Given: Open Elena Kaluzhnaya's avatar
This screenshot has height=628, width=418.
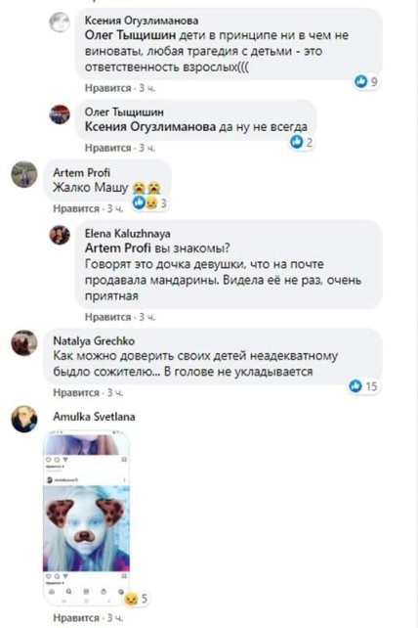Looking at the screenshot, I should pos(60,235).
